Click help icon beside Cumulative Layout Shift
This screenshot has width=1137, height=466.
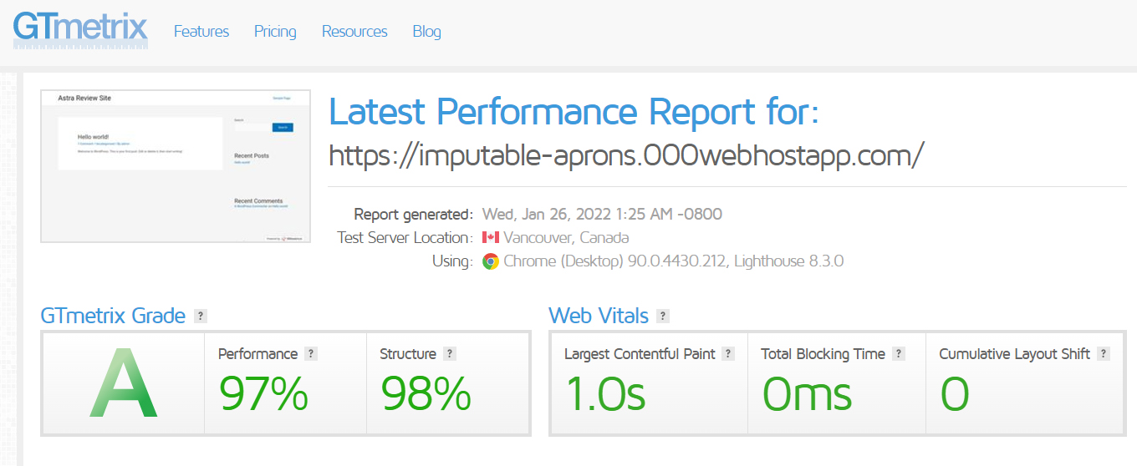(1104, 354)
